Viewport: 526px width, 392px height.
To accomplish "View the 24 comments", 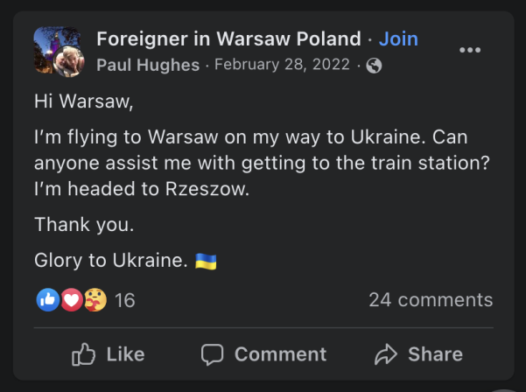I will (x=431, y=300).
